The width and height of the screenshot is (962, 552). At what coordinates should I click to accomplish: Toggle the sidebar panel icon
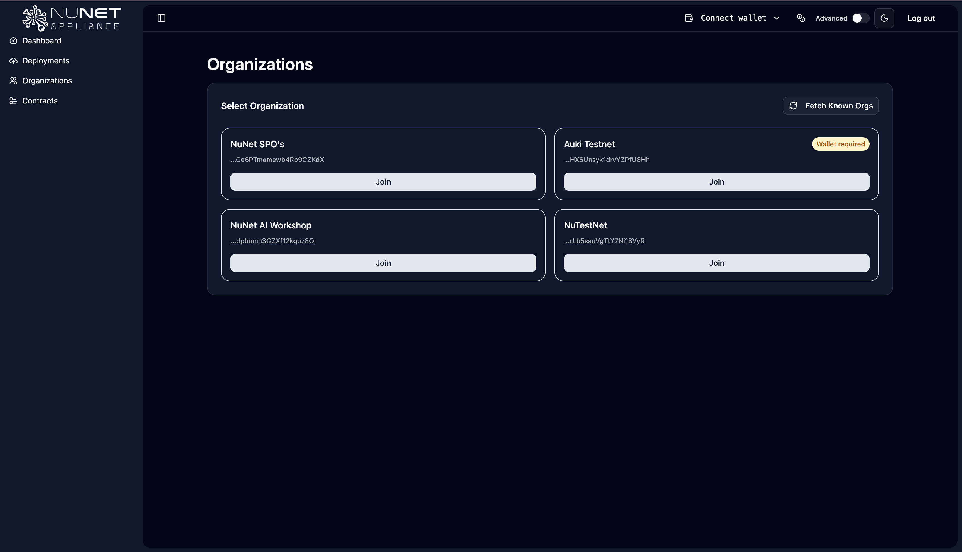click(161, 18)
